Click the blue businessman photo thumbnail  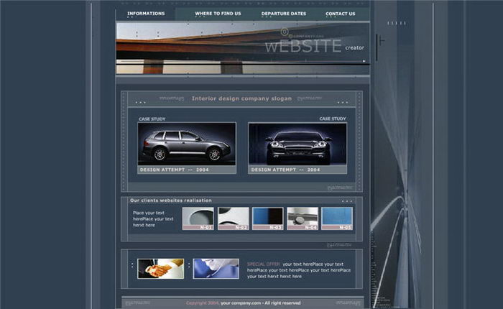pos(216,269)
